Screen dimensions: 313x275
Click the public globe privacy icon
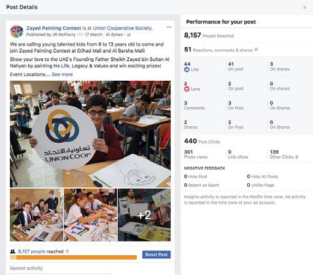click(x=128, y=34)
